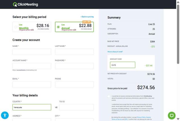Tick the commercial information consent checkbox

(109, 96)
